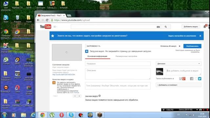Open the Mail.ru Agent taskbar icon
Image resolution: width=210 pixels, height=118 pixels.
(90, 115)
